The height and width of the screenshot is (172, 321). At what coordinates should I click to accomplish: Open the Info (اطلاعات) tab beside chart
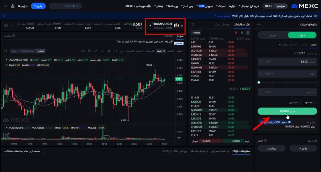click(x=168, y=36)
